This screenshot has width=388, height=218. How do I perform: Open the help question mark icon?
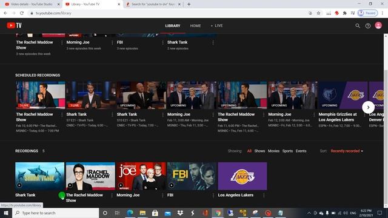(368, 25)
